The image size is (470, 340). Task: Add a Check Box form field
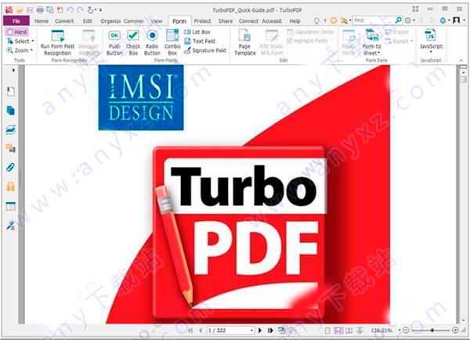click(133, 42)
